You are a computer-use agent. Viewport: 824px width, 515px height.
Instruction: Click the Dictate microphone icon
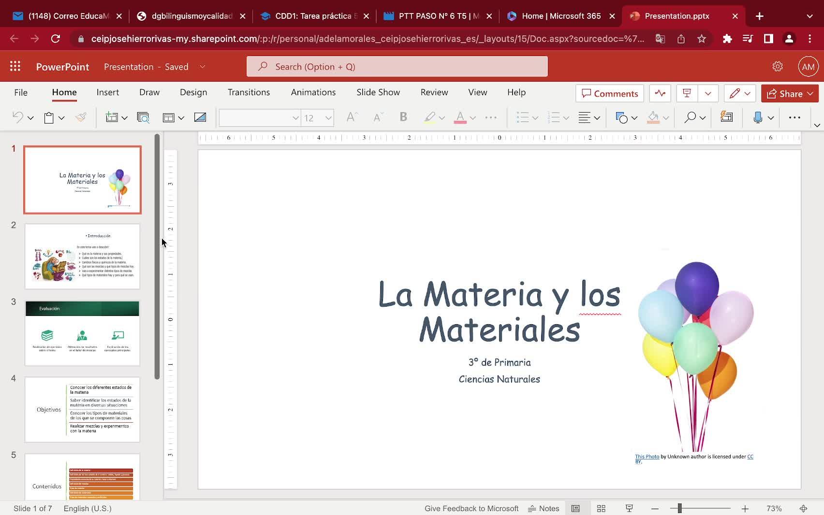tap(757, 117)
